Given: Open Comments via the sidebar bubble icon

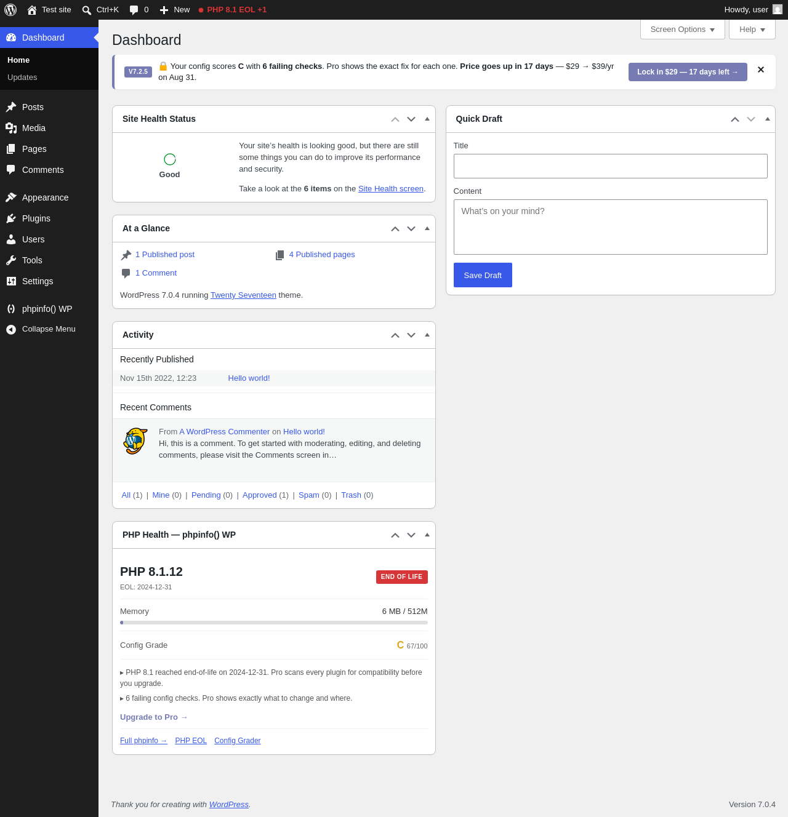Looking at the screenshot, I should [x=11, y=170].
